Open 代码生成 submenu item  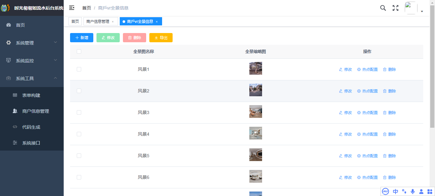(32, 127)
